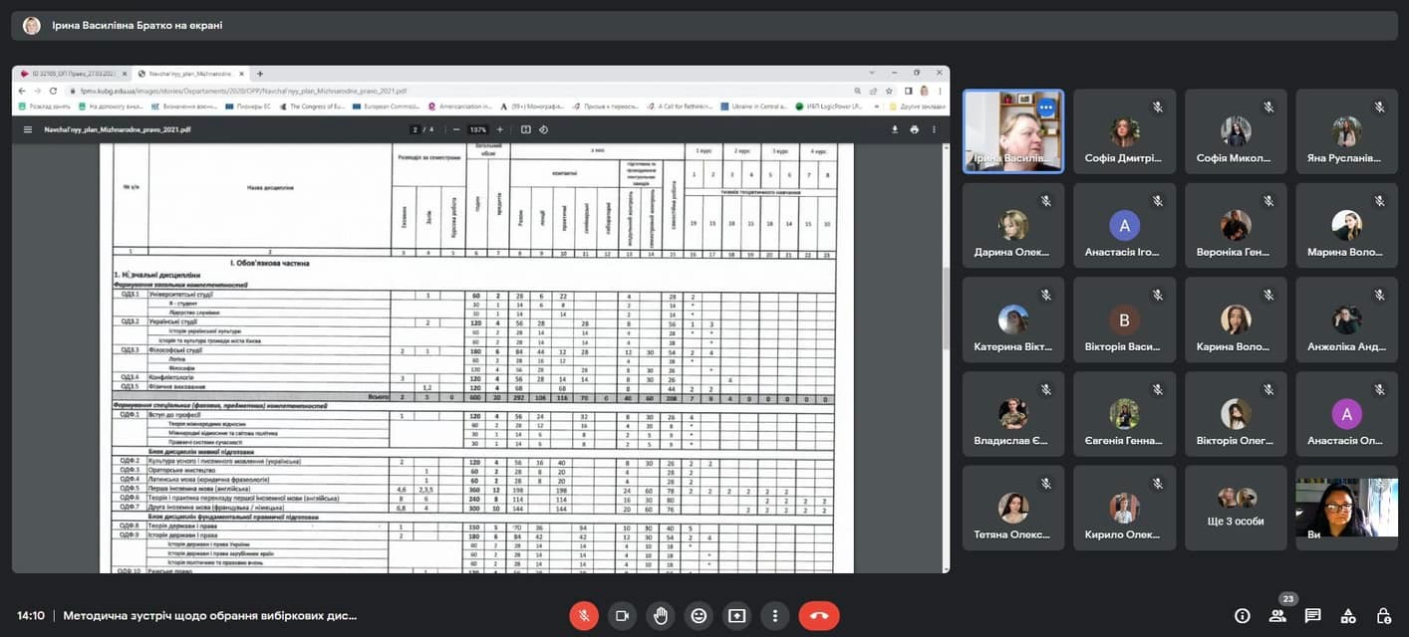Click the PDF print icon

pyautogui.click(x=914, y=129)
